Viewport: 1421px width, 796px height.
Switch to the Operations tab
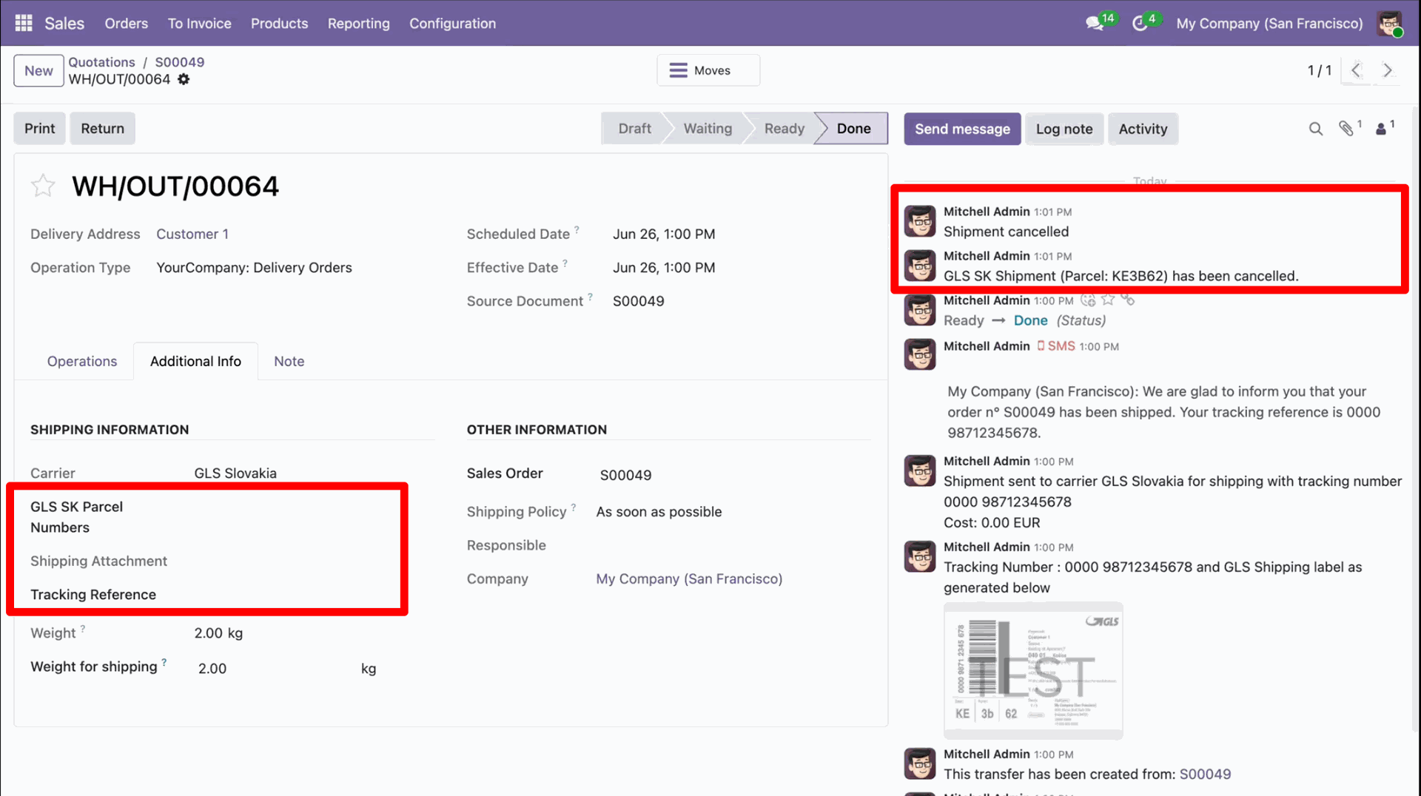[82, 361]
